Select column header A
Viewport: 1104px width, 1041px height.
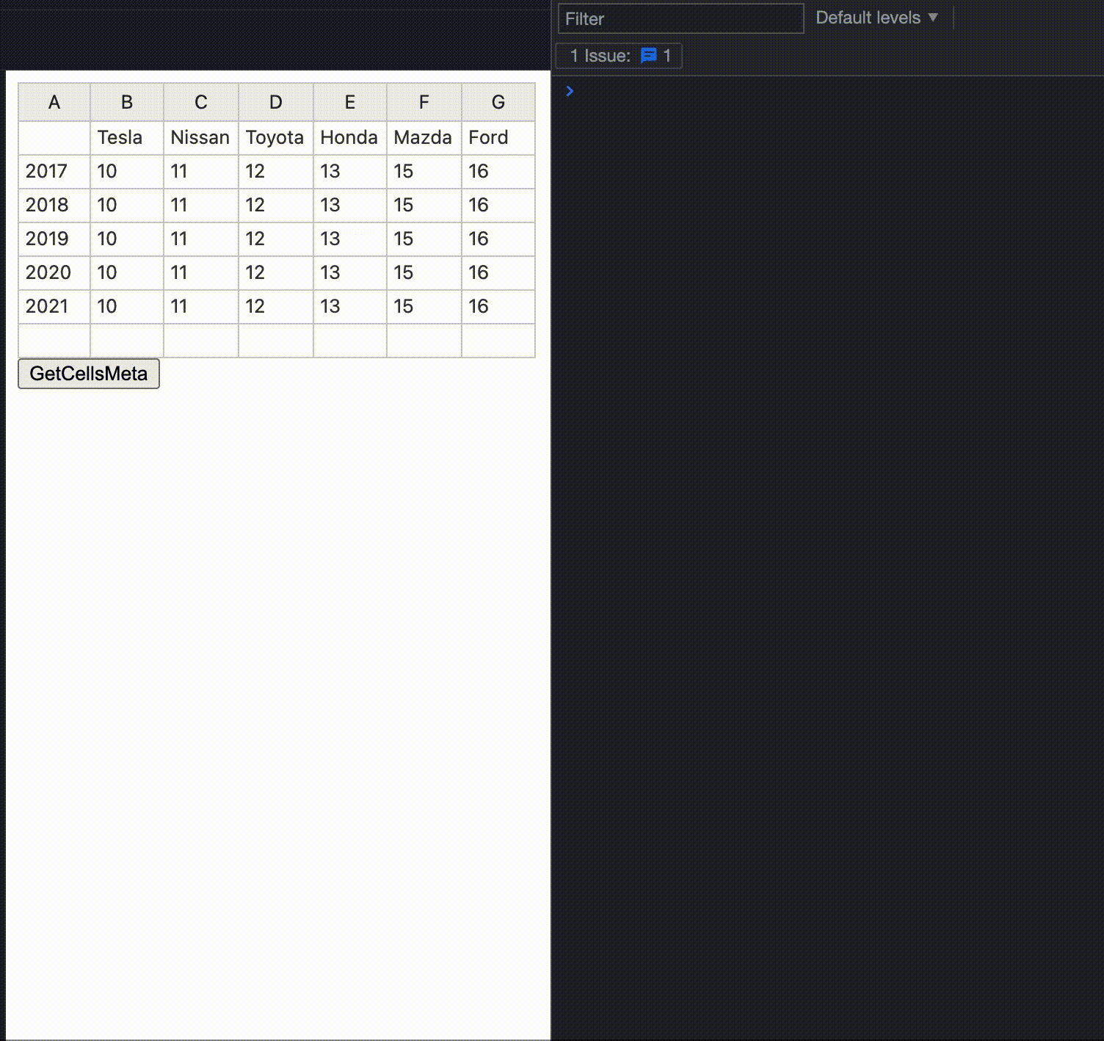[54, 102]
